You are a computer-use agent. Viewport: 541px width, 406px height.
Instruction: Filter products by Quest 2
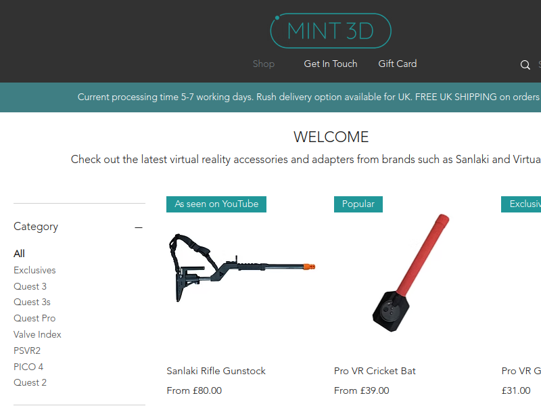[30, 382]
